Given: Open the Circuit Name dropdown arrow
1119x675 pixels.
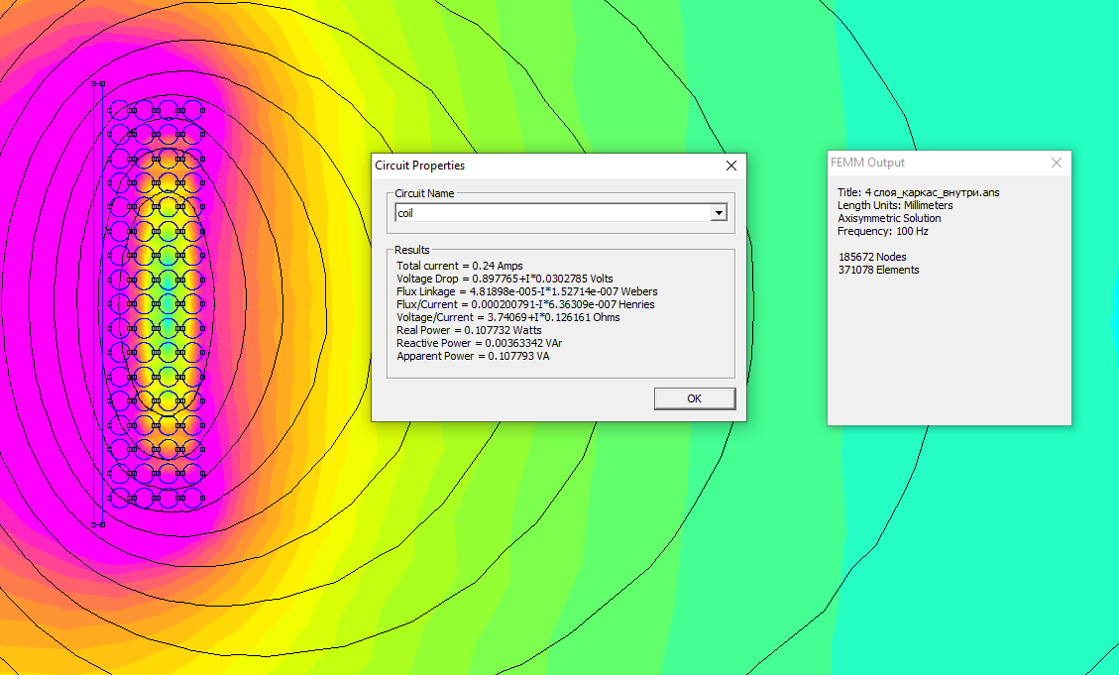Looking at the screenshot, I should pyautogui.click(x=719, y=213).
